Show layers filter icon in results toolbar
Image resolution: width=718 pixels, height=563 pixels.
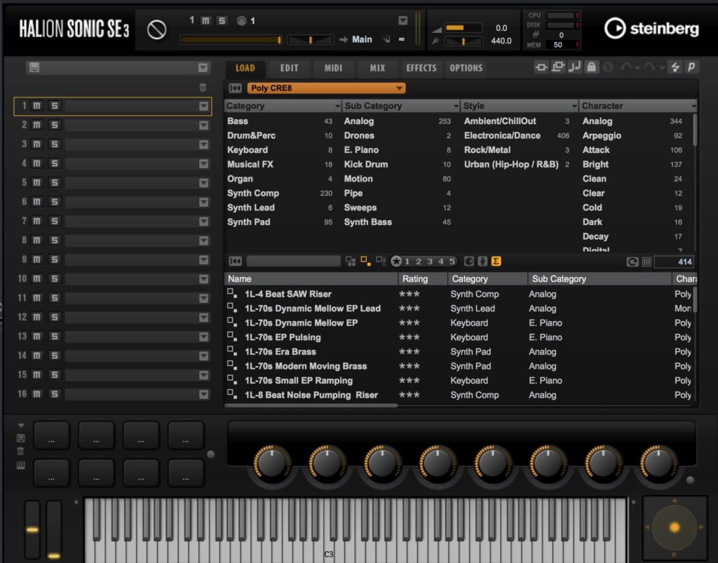381,262
